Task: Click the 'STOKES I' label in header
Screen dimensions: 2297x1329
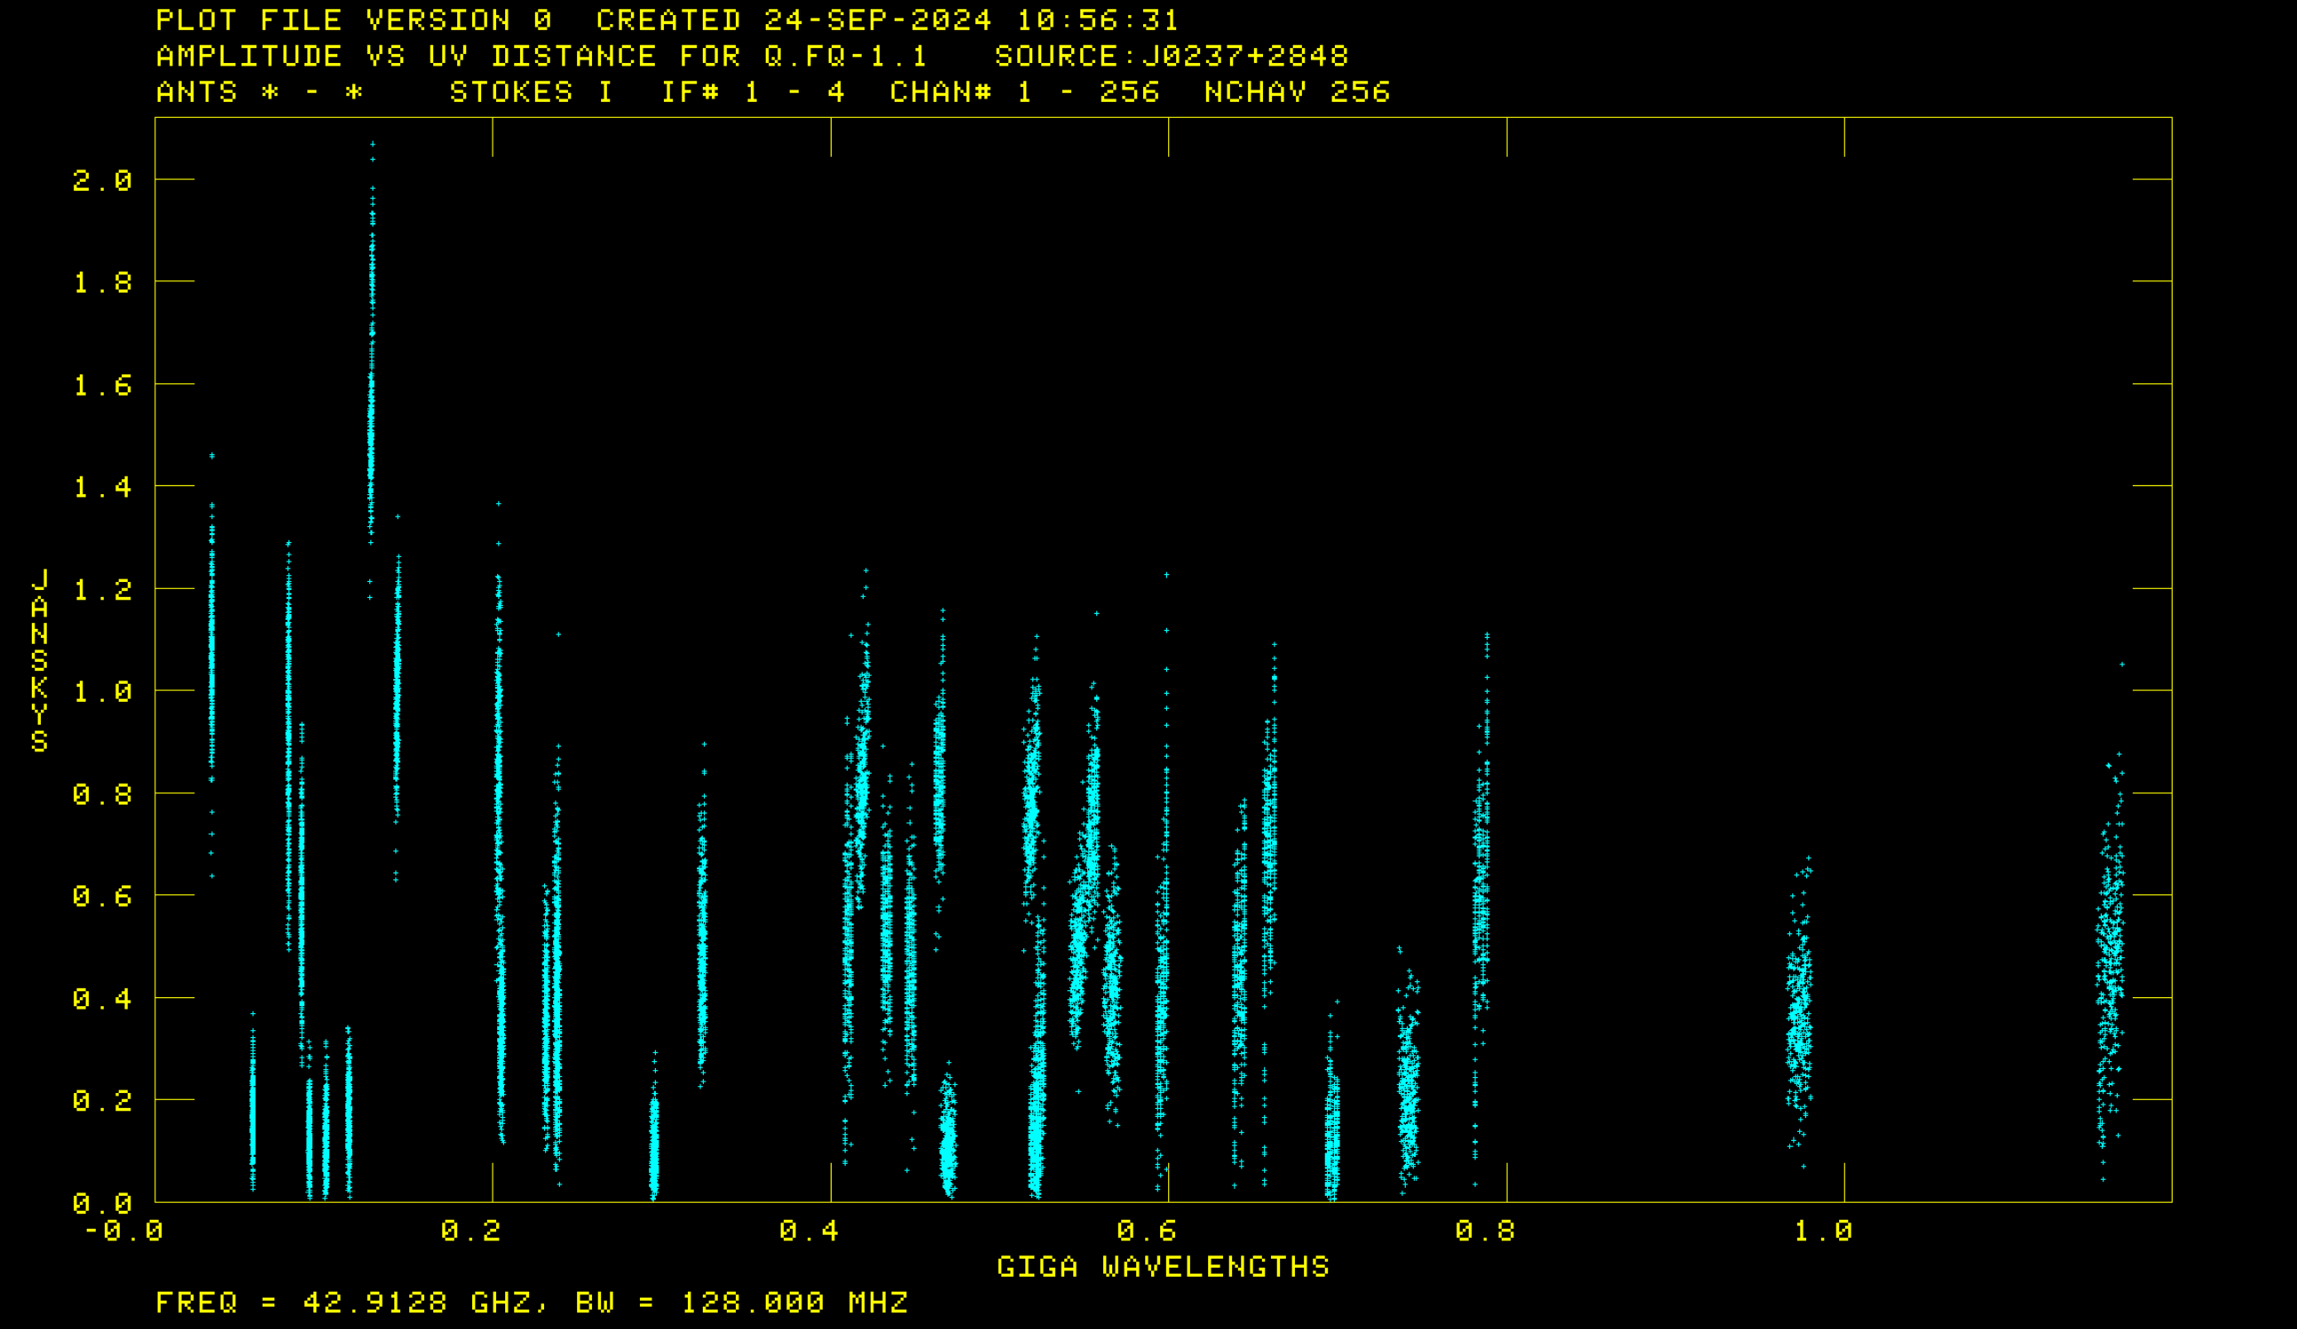Action: tap(531, 92)
